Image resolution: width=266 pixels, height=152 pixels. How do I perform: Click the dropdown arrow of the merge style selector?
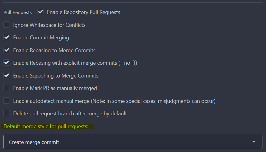253,142
